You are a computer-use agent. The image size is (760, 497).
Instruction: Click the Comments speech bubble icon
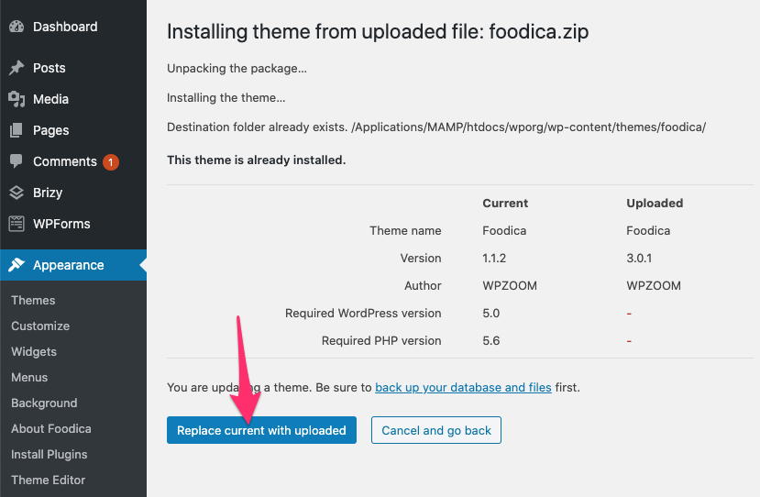[x=17, y=161]
